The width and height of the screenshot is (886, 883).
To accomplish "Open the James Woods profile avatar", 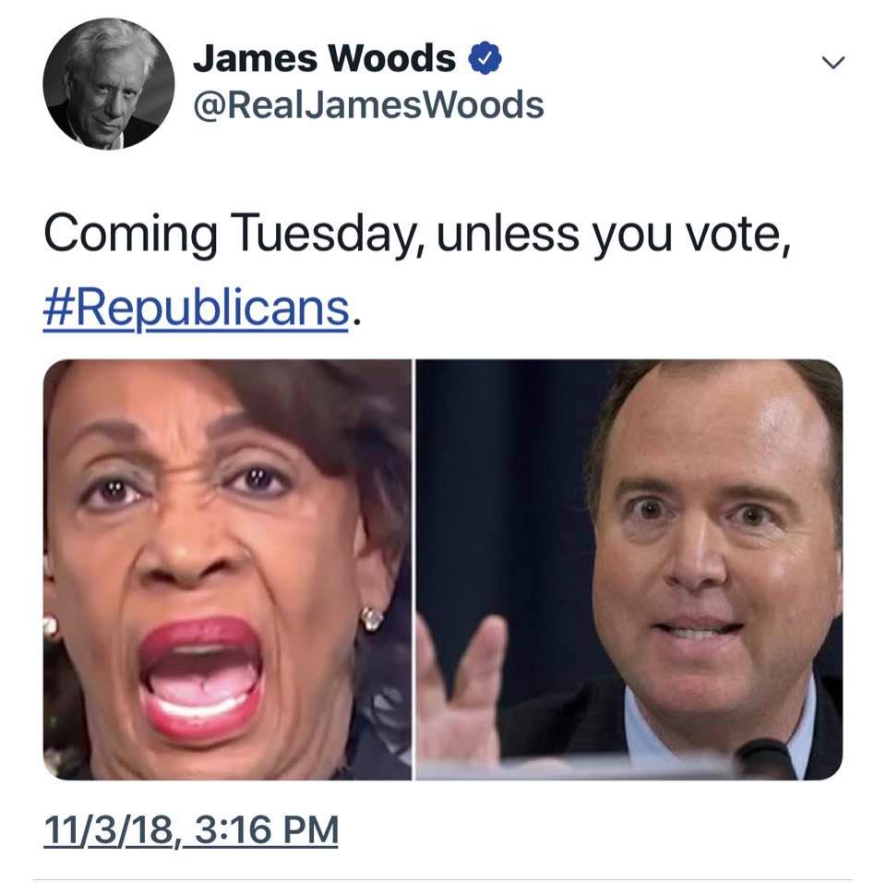I will click(109, 84).
